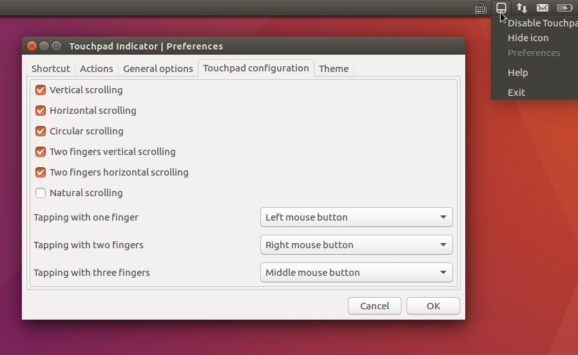
Task: Open the General options tab
Action: [x=158, y=69]
